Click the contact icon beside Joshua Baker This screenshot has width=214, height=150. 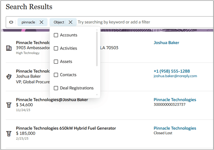coord(9,77)
